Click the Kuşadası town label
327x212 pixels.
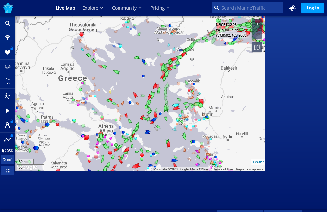coord(210,136)
